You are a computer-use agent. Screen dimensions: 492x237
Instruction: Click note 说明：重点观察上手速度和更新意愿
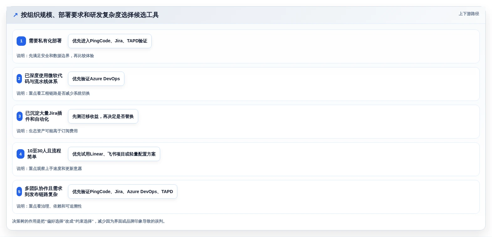click(49, 169)
